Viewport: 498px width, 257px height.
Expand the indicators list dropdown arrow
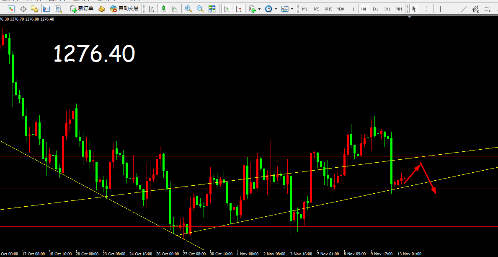point(260,9)
